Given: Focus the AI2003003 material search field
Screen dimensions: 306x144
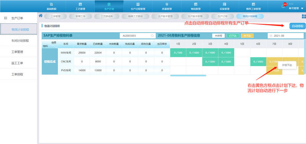Looking at the screenshot, I should click(x=138, y=36).
